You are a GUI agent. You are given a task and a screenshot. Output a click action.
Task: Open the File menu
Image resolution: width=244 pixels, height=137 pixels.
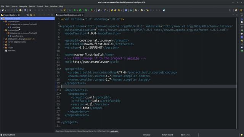tap(3, 6)
